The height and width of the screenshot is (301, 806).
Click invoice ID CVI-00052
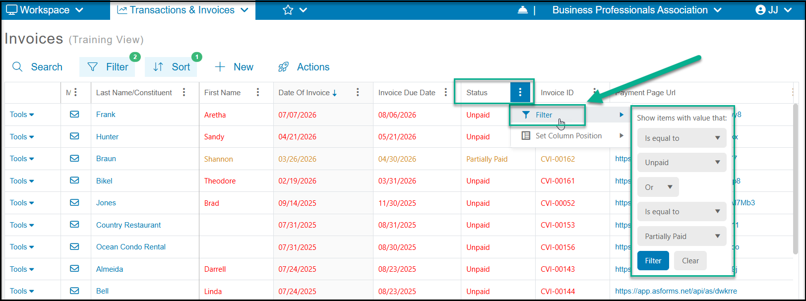click(558, 203)
